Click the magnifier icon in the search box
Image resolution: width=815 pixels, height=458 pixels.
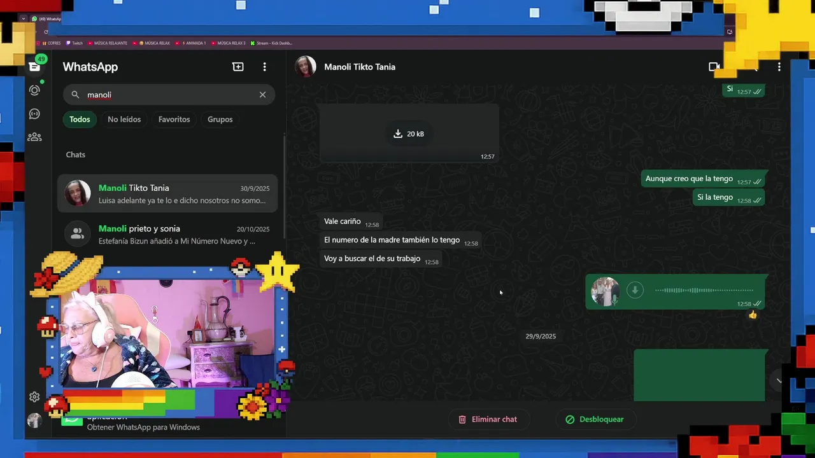pos(75,95)
